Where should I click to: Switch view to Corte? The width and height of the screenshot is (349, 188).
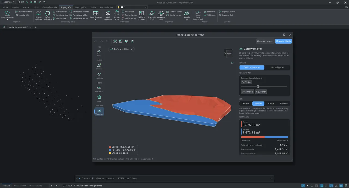[271, 104]
